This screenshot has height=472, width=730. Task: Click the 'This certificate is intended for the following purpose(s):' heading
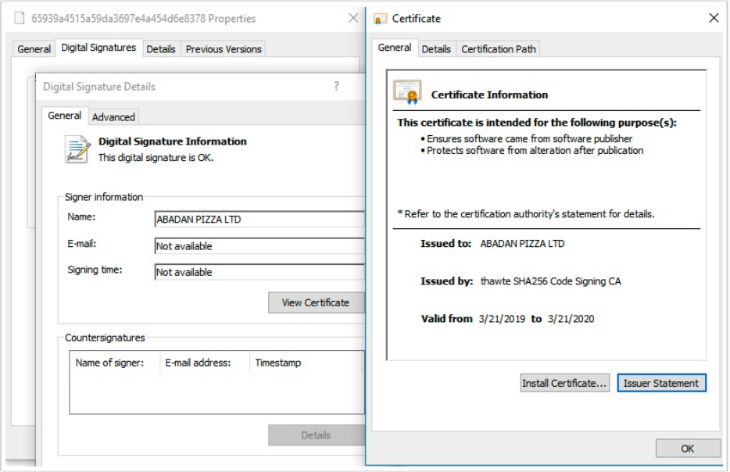pyautogui.click(x=537, y=123)
